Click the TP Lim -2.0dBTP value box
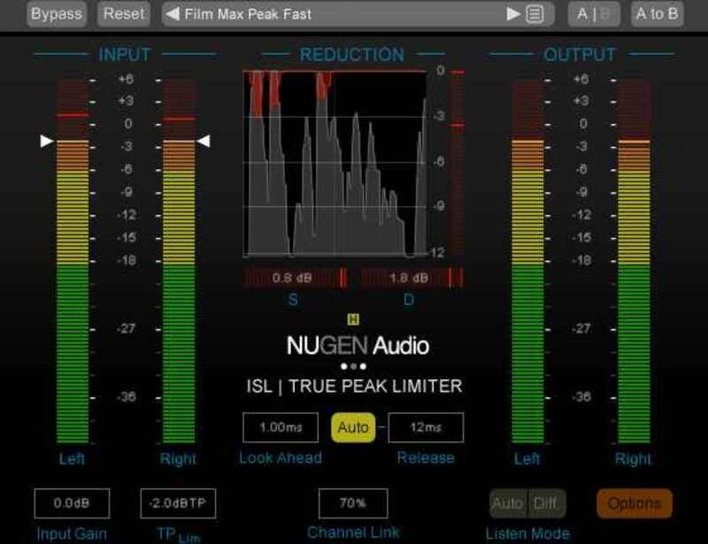This screenshot has height=544, width=708. point(178,503)
